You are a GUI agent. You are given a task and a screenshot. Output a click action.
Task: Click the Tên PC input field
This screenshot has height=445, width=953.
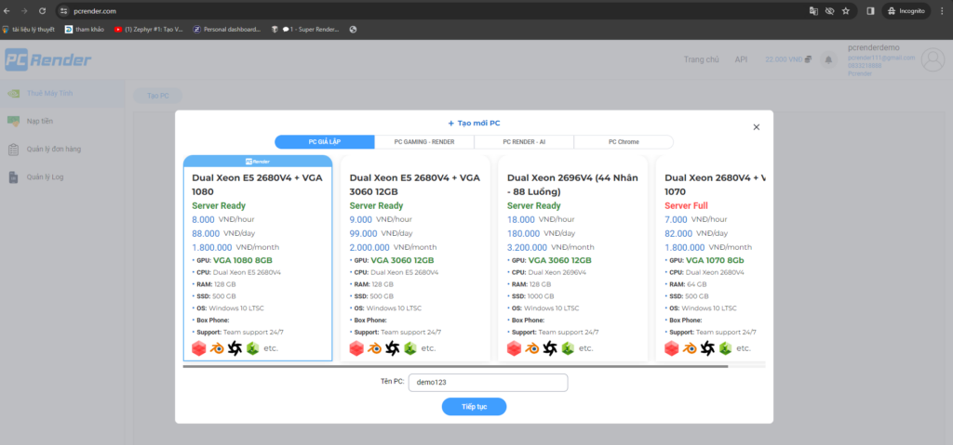click(488, 383)
